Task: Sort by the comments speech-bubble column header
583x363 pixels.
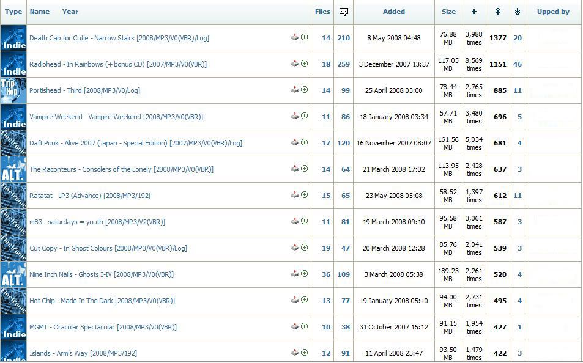Action: coord(344,12)
